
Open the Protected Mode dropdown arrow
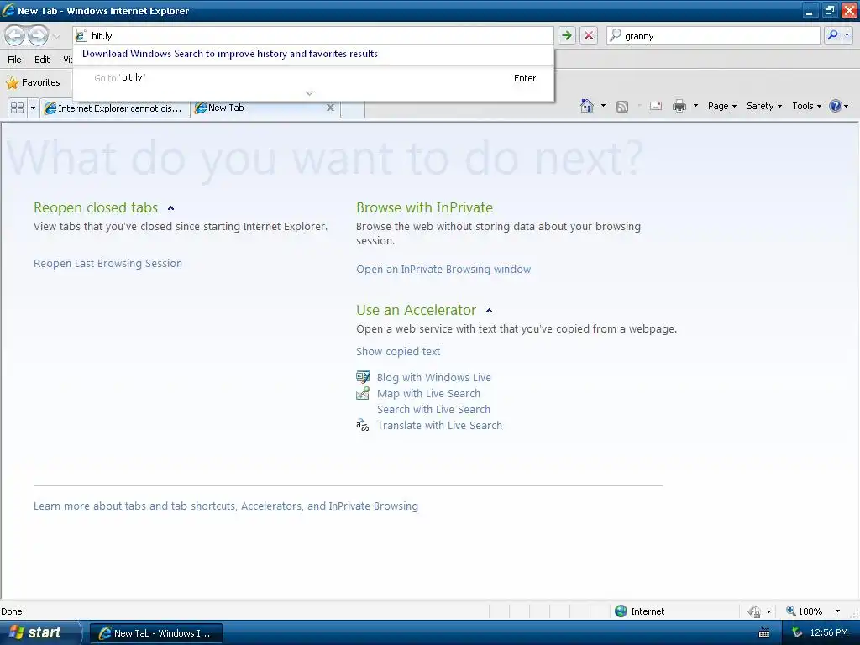[x=768, y=611]
